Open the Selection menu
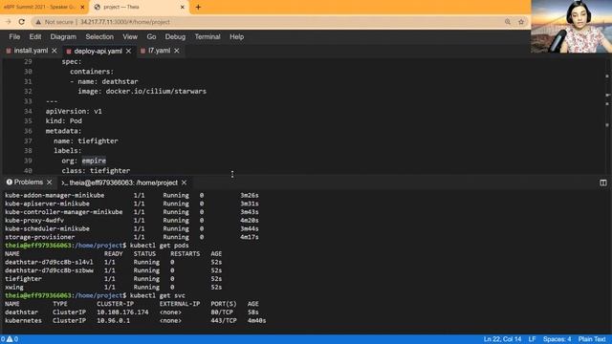612x344 pixels. point(99,36)
